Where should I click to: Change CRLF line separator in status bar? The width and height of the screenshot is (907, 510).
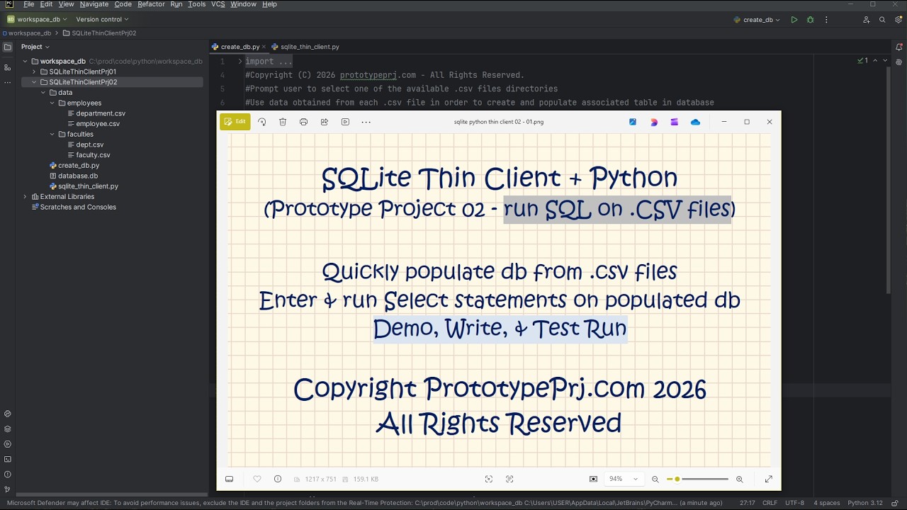coord(770,503)
